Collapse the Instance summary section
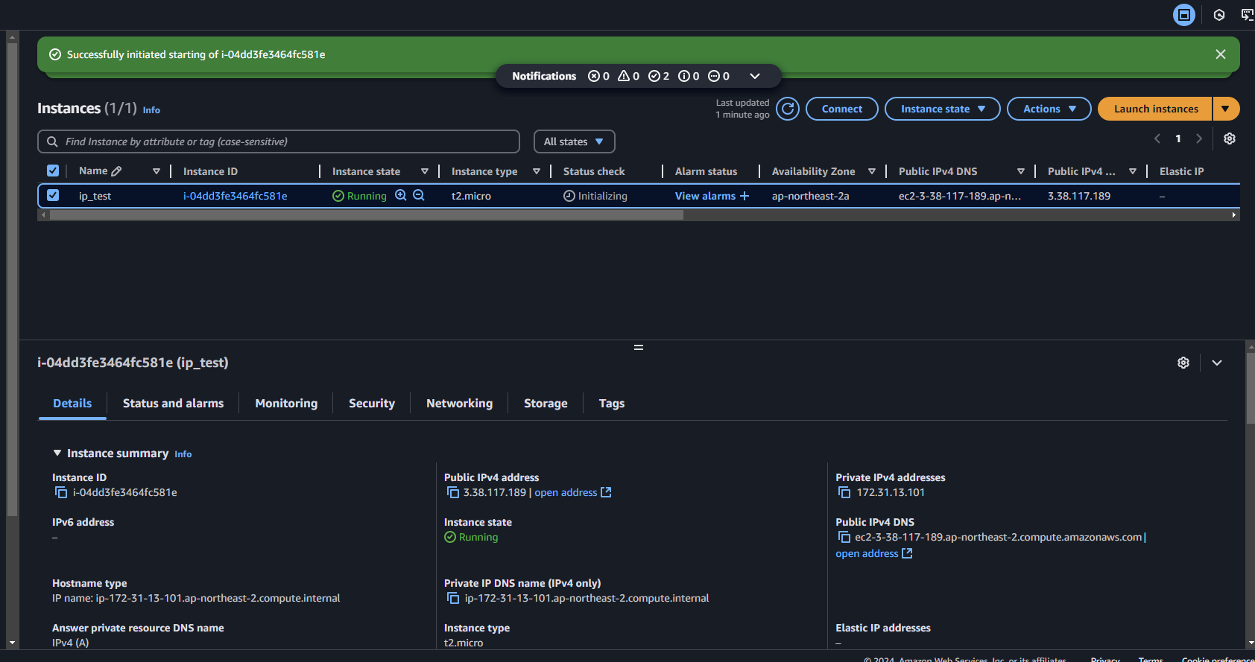The height and width of the screenshot is (662, 1255). 57,453
